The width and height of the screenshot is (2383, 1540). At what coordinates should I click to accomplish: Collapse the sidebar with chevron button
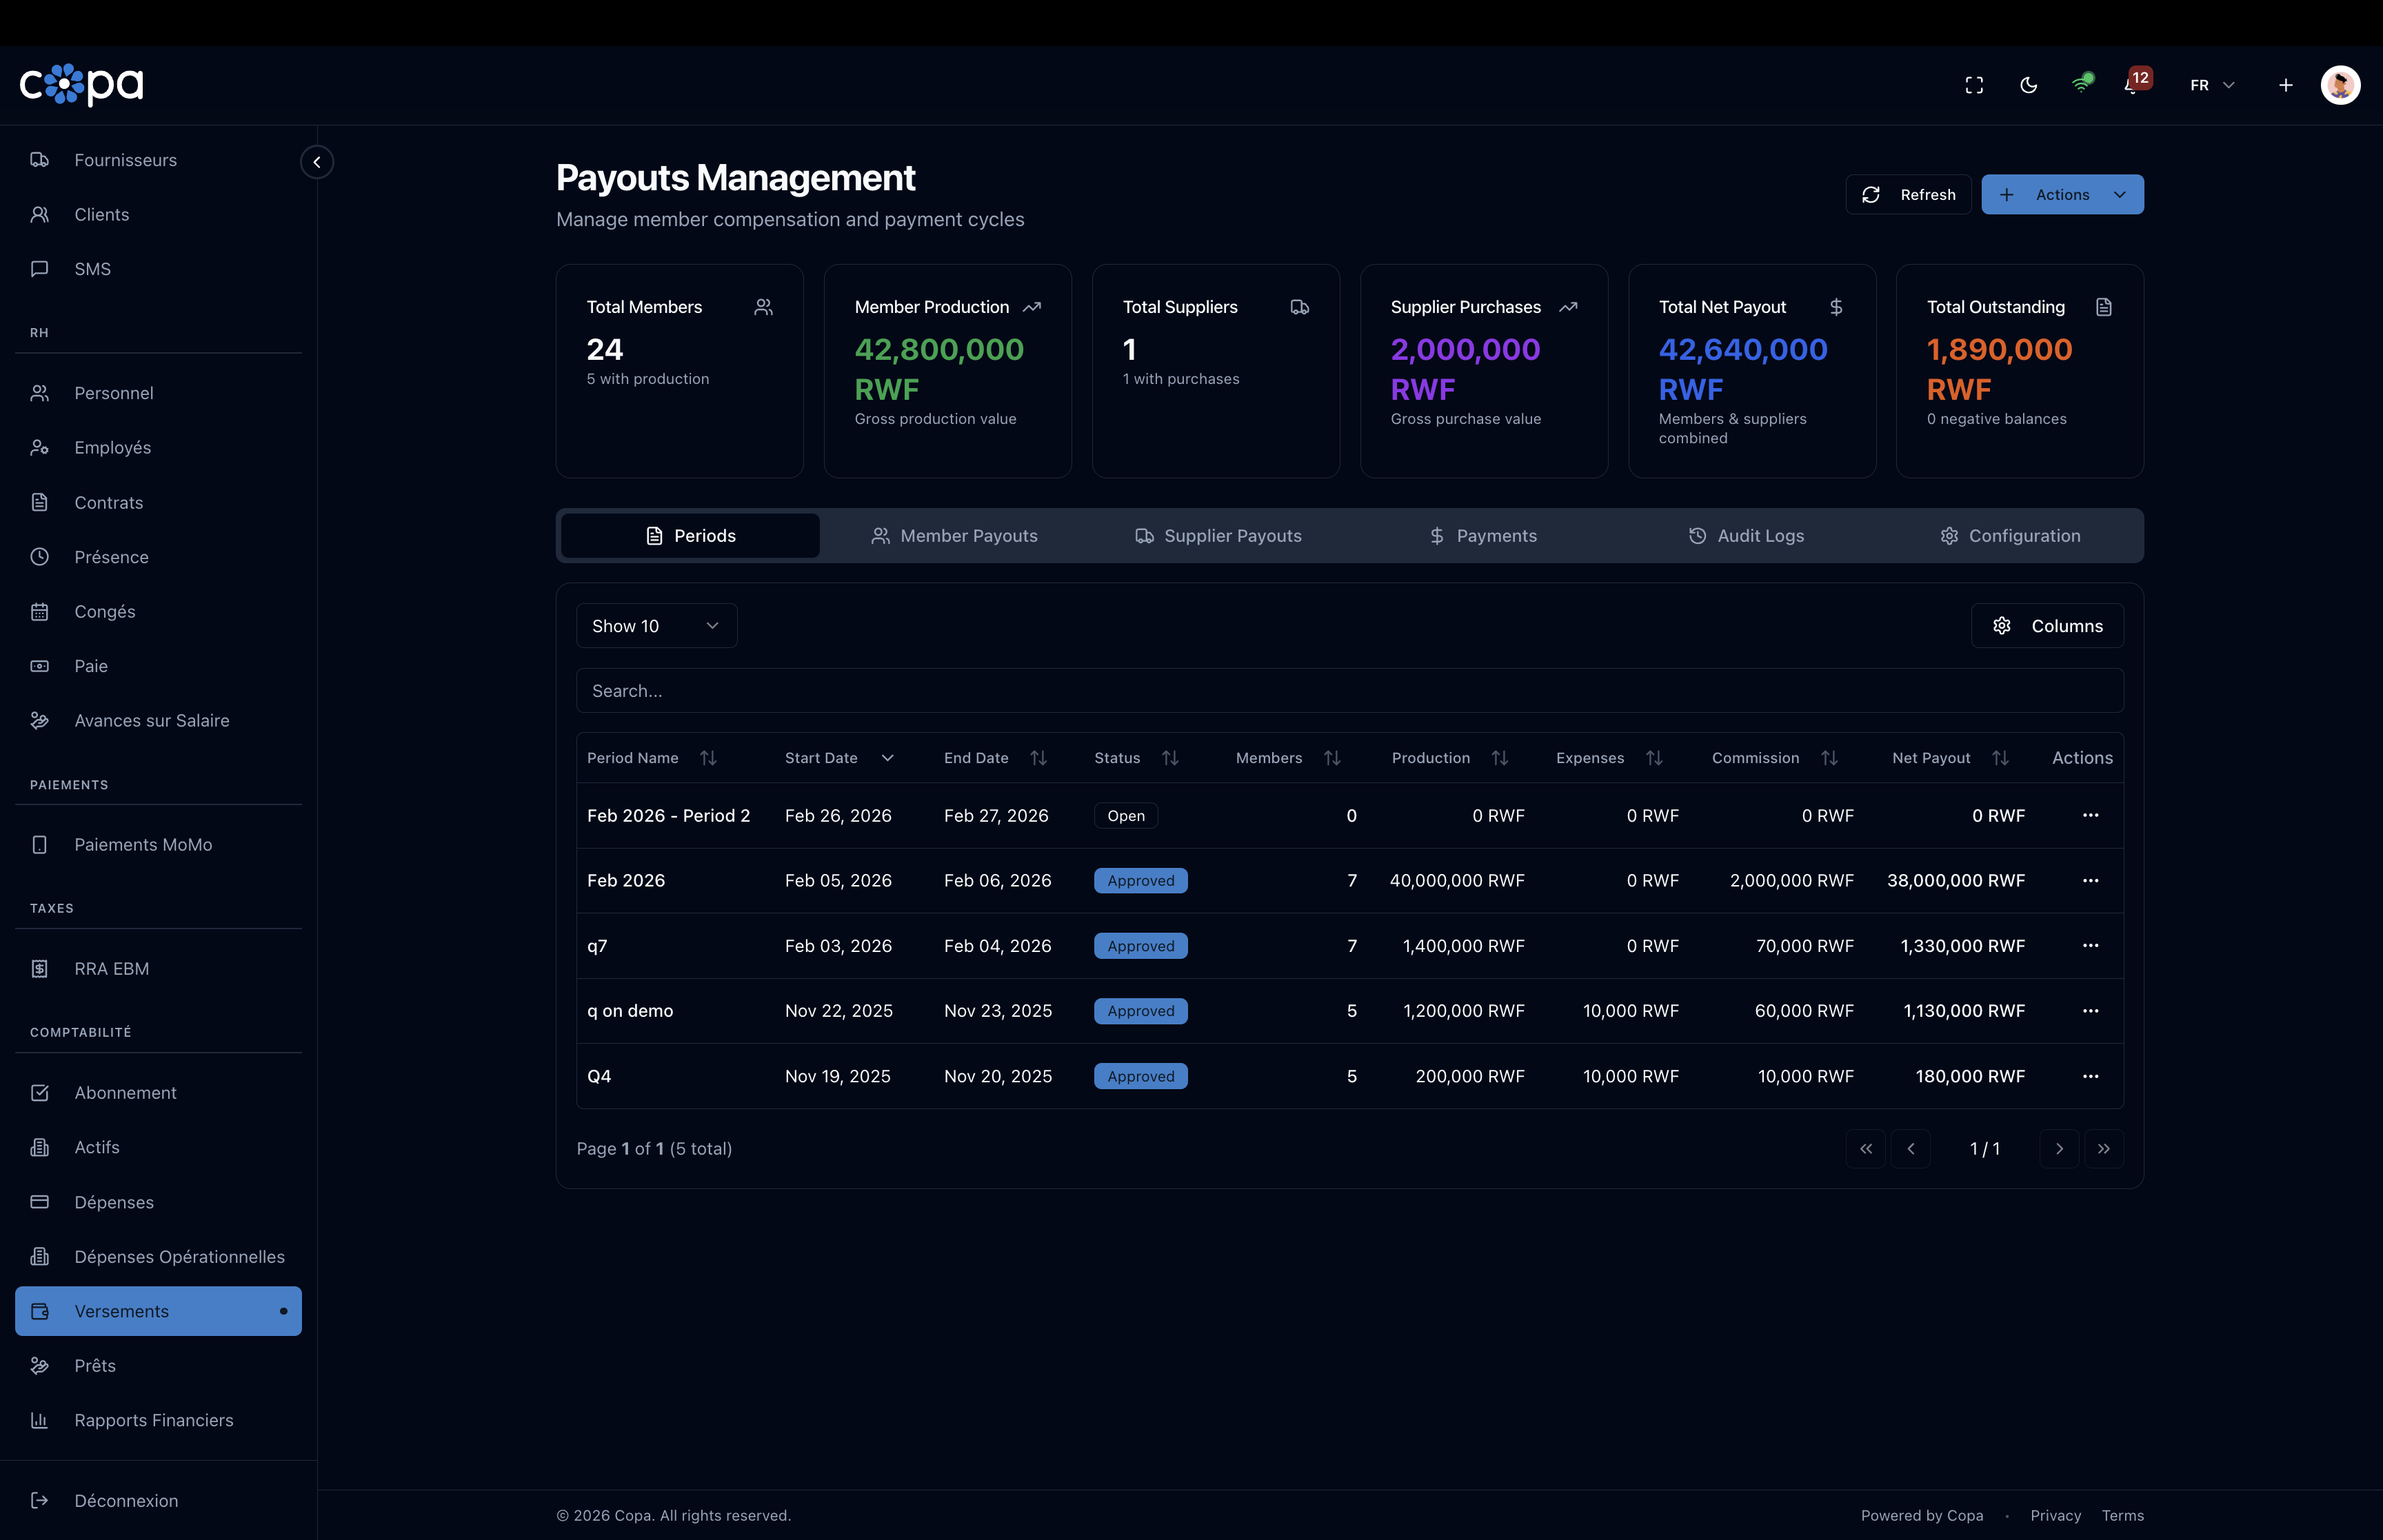point(317,162)
